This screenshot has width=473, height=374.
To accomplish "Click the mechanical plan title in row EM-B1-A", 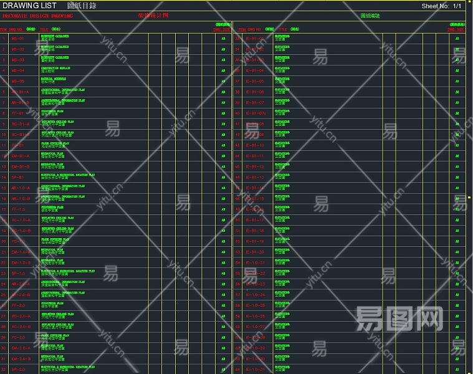I will click(52, 153).
